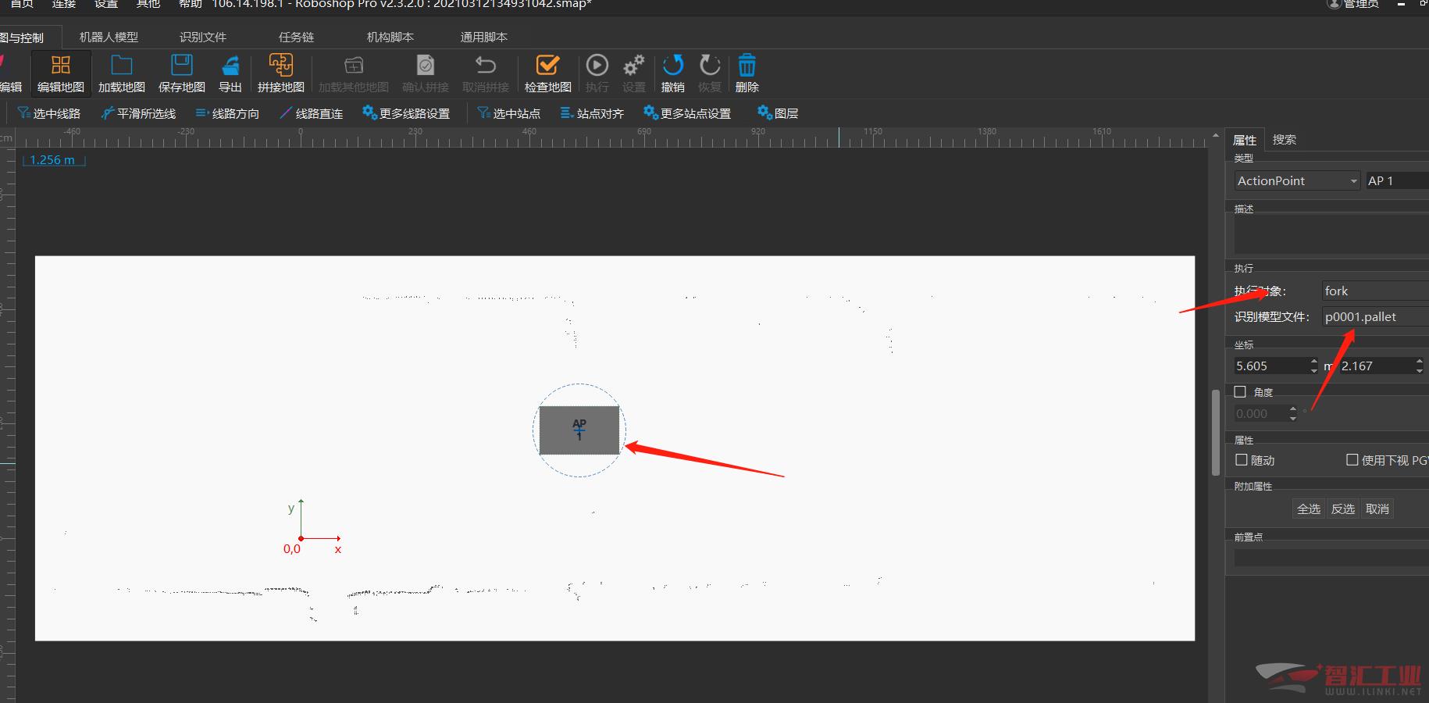
Task: Click 拼接地图 (Stitch Map) puzzle icon
Action: point(281,65)
